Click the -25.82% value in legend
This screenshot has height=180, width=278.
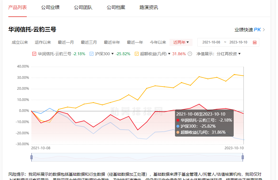click(x=123, y=54)
